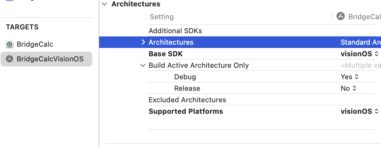The image size is (381, 147).
Task: Open Debug Yes value popup
Action: [350, 77]
